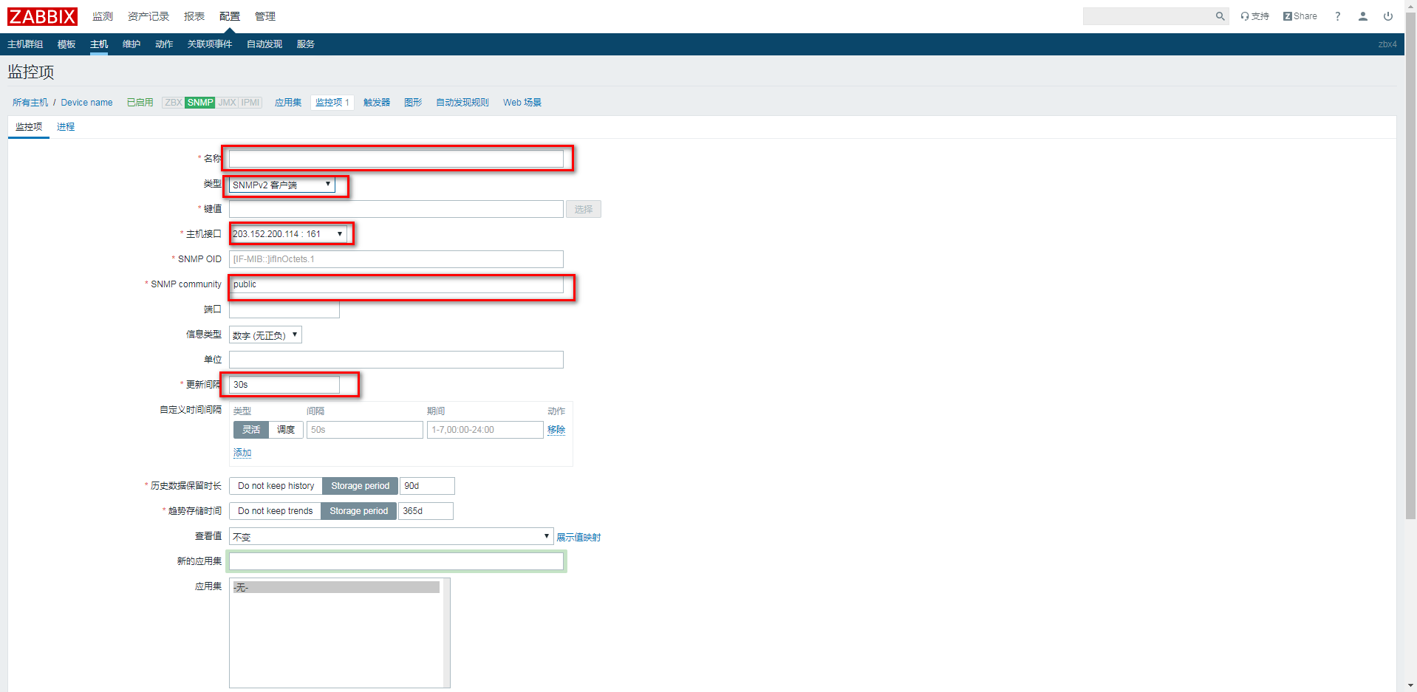Viewport: 1417px width, 692px height.
Task: Switch to the 进程 tab
Action: (66, 127)
